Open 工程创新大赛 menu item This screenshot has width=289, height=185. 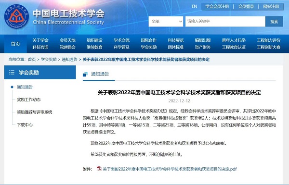click(x=269, y=47)
